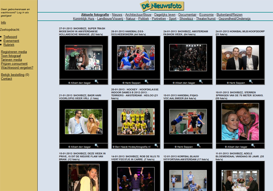Open the Aktuele fotografie section
This screenshot has height=191, width=273.
tap(95, 15)
